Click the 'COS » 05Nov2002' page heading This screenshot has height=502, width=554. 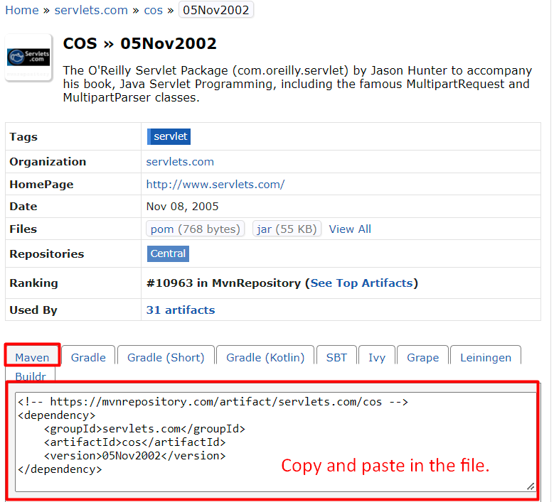pos(139,44)
